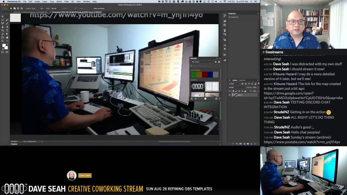The image size is (347, 195).
Task: Select the green color theme swatch
Action: tap(194, 74)
